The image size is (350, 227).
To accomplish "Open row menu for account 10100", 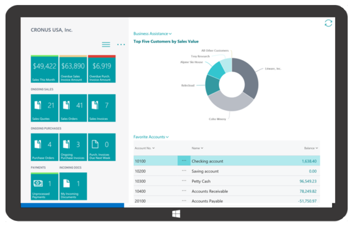I will (x=184, y=161).
